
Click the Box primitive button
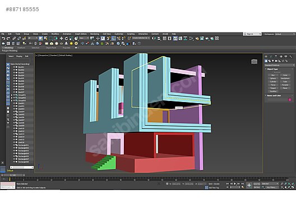pyautogui.click(x=273, y=75)
